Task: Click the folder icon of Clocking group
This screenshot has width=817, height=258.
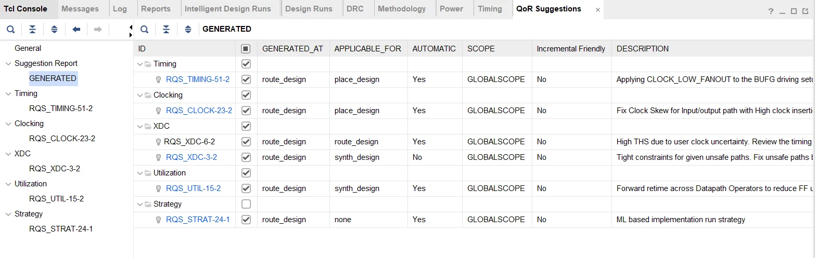Action: tap(148, 95)
